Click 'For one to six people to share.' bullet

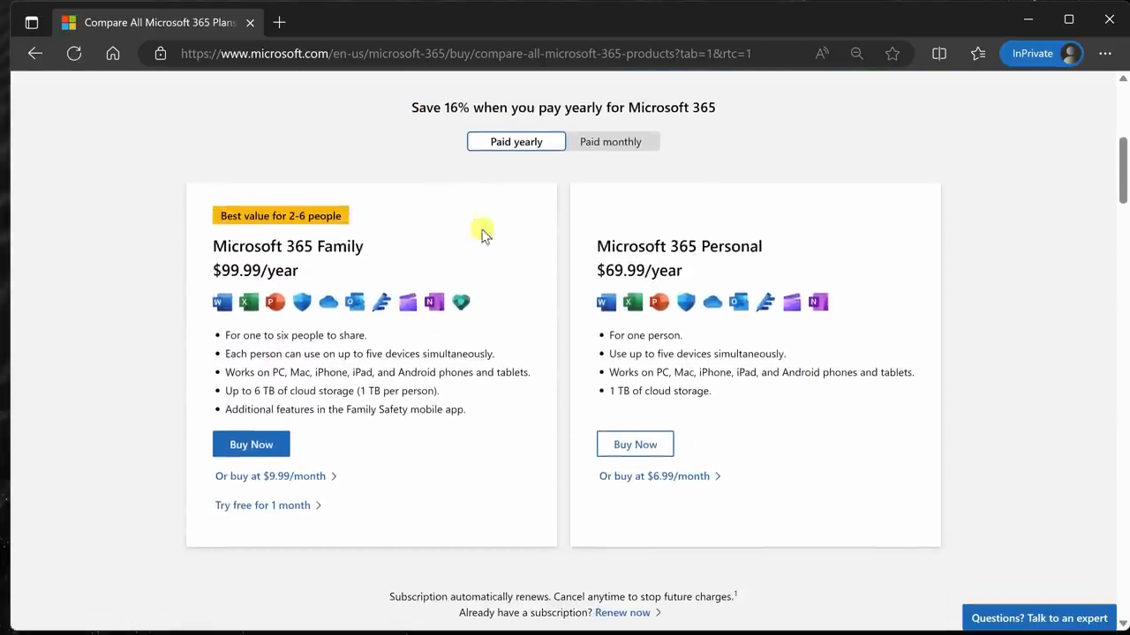pos(296,335)
